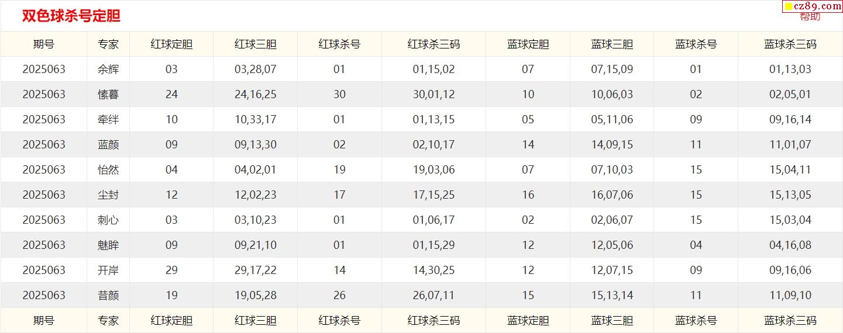Select expert name 开岸
Viewport: 843px width, 333px height.
[108, 270]
